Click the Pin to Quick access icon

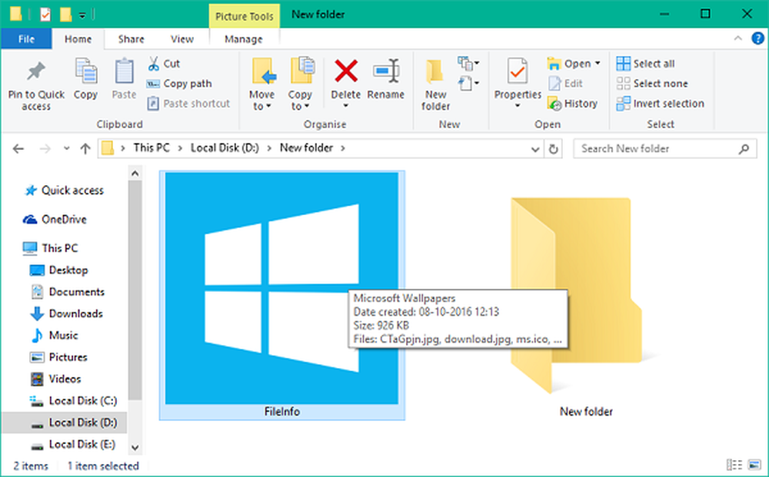point(36,72)
